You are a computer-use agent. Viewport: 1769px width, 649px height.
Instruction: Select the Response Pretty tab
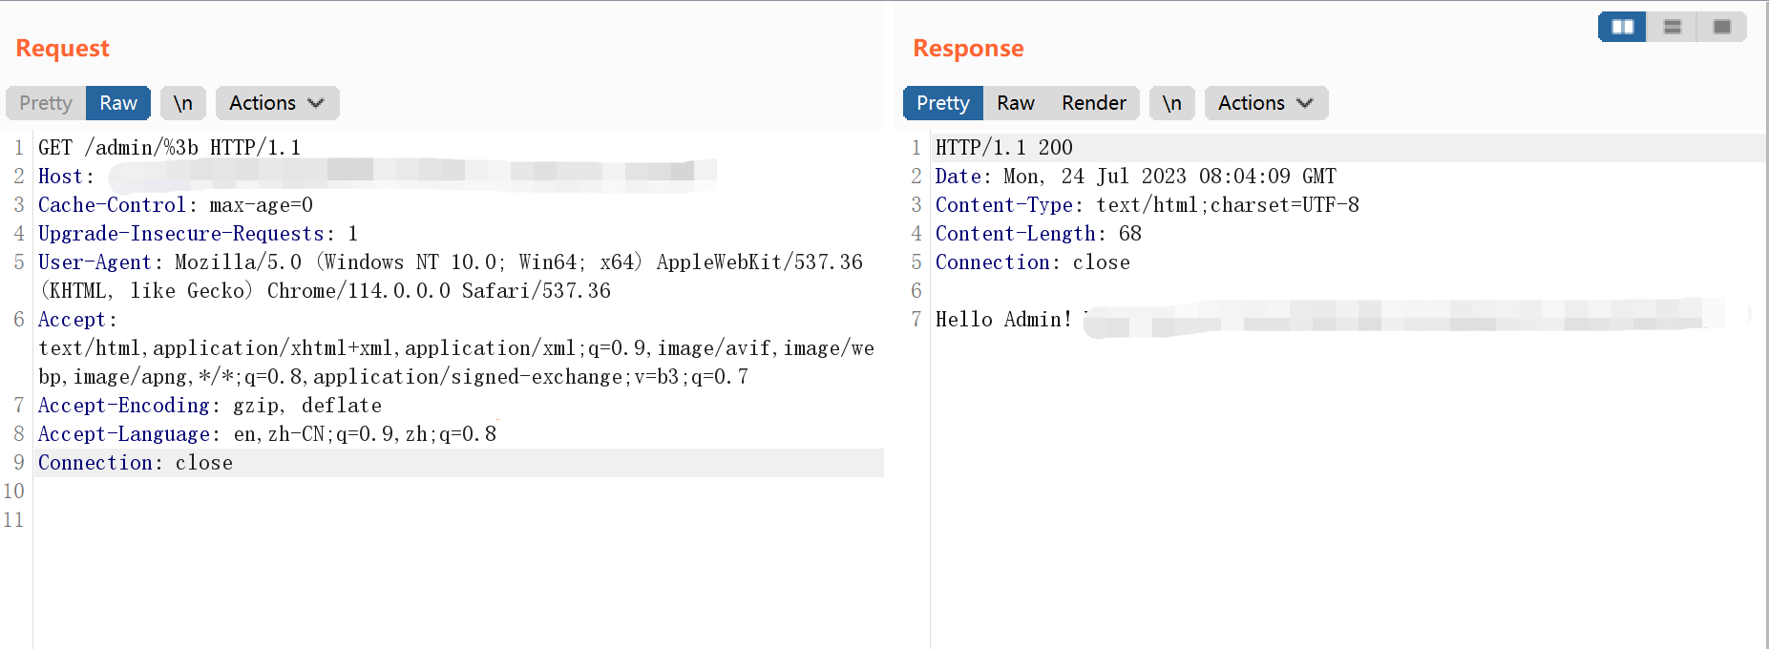942,103
